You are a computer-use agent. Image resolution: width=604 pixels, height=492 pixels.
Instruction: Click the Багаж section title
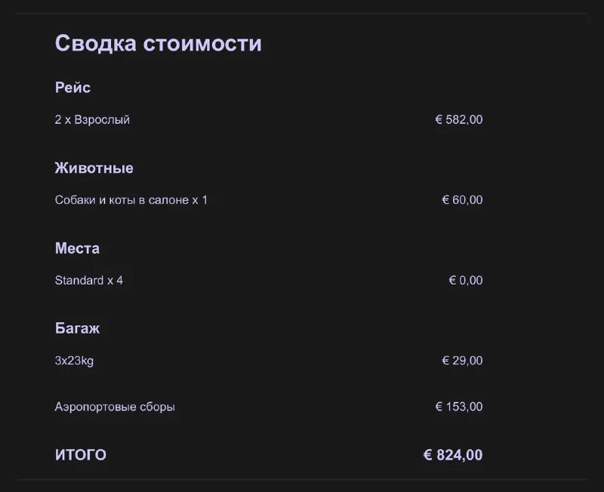[77, 329]
